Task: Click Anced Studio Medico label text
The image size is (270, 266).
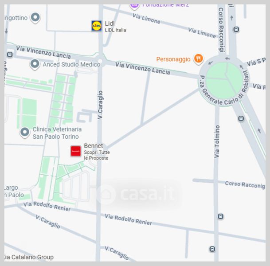Action: (x=71, y=64)
